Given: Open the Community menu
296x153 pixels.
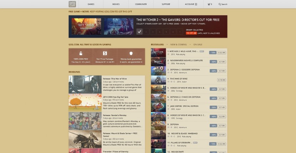Looking at the screenshot, I should [141, 4].
